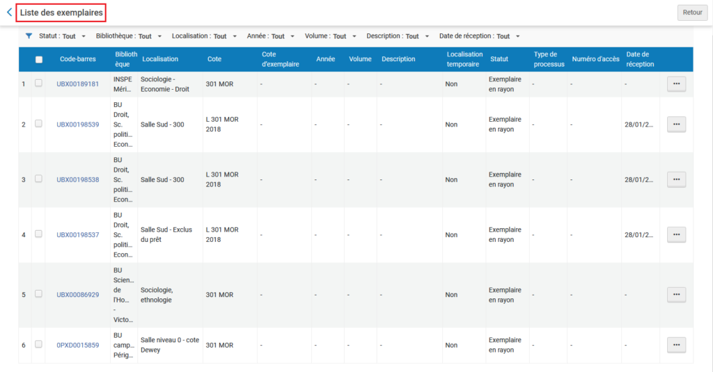The image size is (713, 372).
Task: Check the box for item UBX00198539
Action: coord(39,124)
